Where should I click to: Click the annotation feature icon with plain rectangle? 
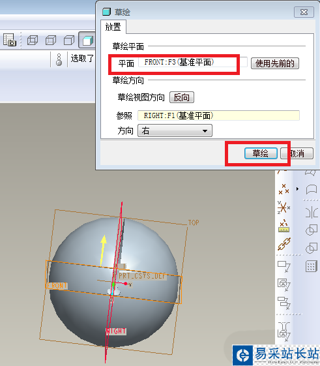pyautogui.click(x=284, y=267)
